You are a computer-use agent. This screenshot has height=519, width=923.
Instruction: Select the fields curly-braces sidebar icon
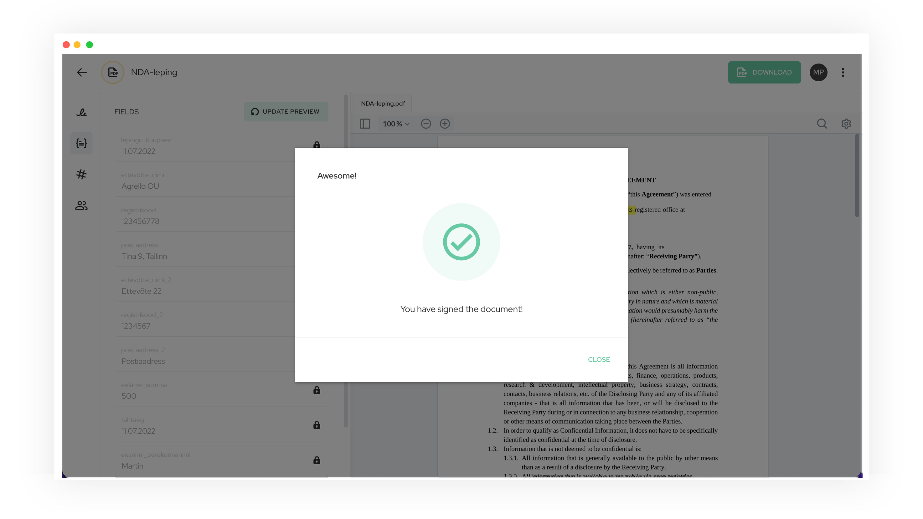[x=81, y=143]
